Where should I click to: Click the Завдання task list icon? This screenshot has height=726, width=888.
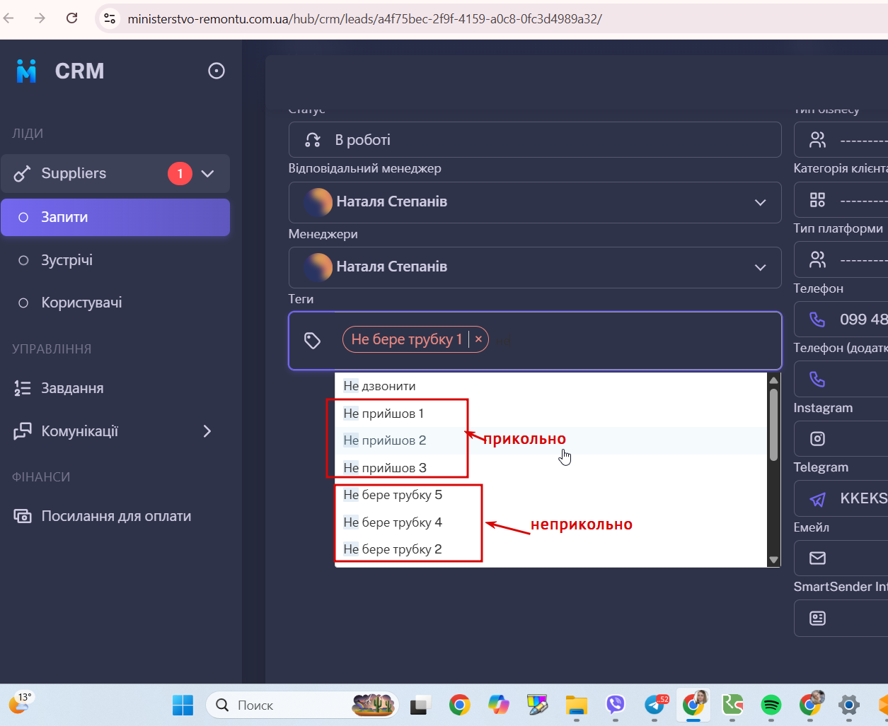23,388
